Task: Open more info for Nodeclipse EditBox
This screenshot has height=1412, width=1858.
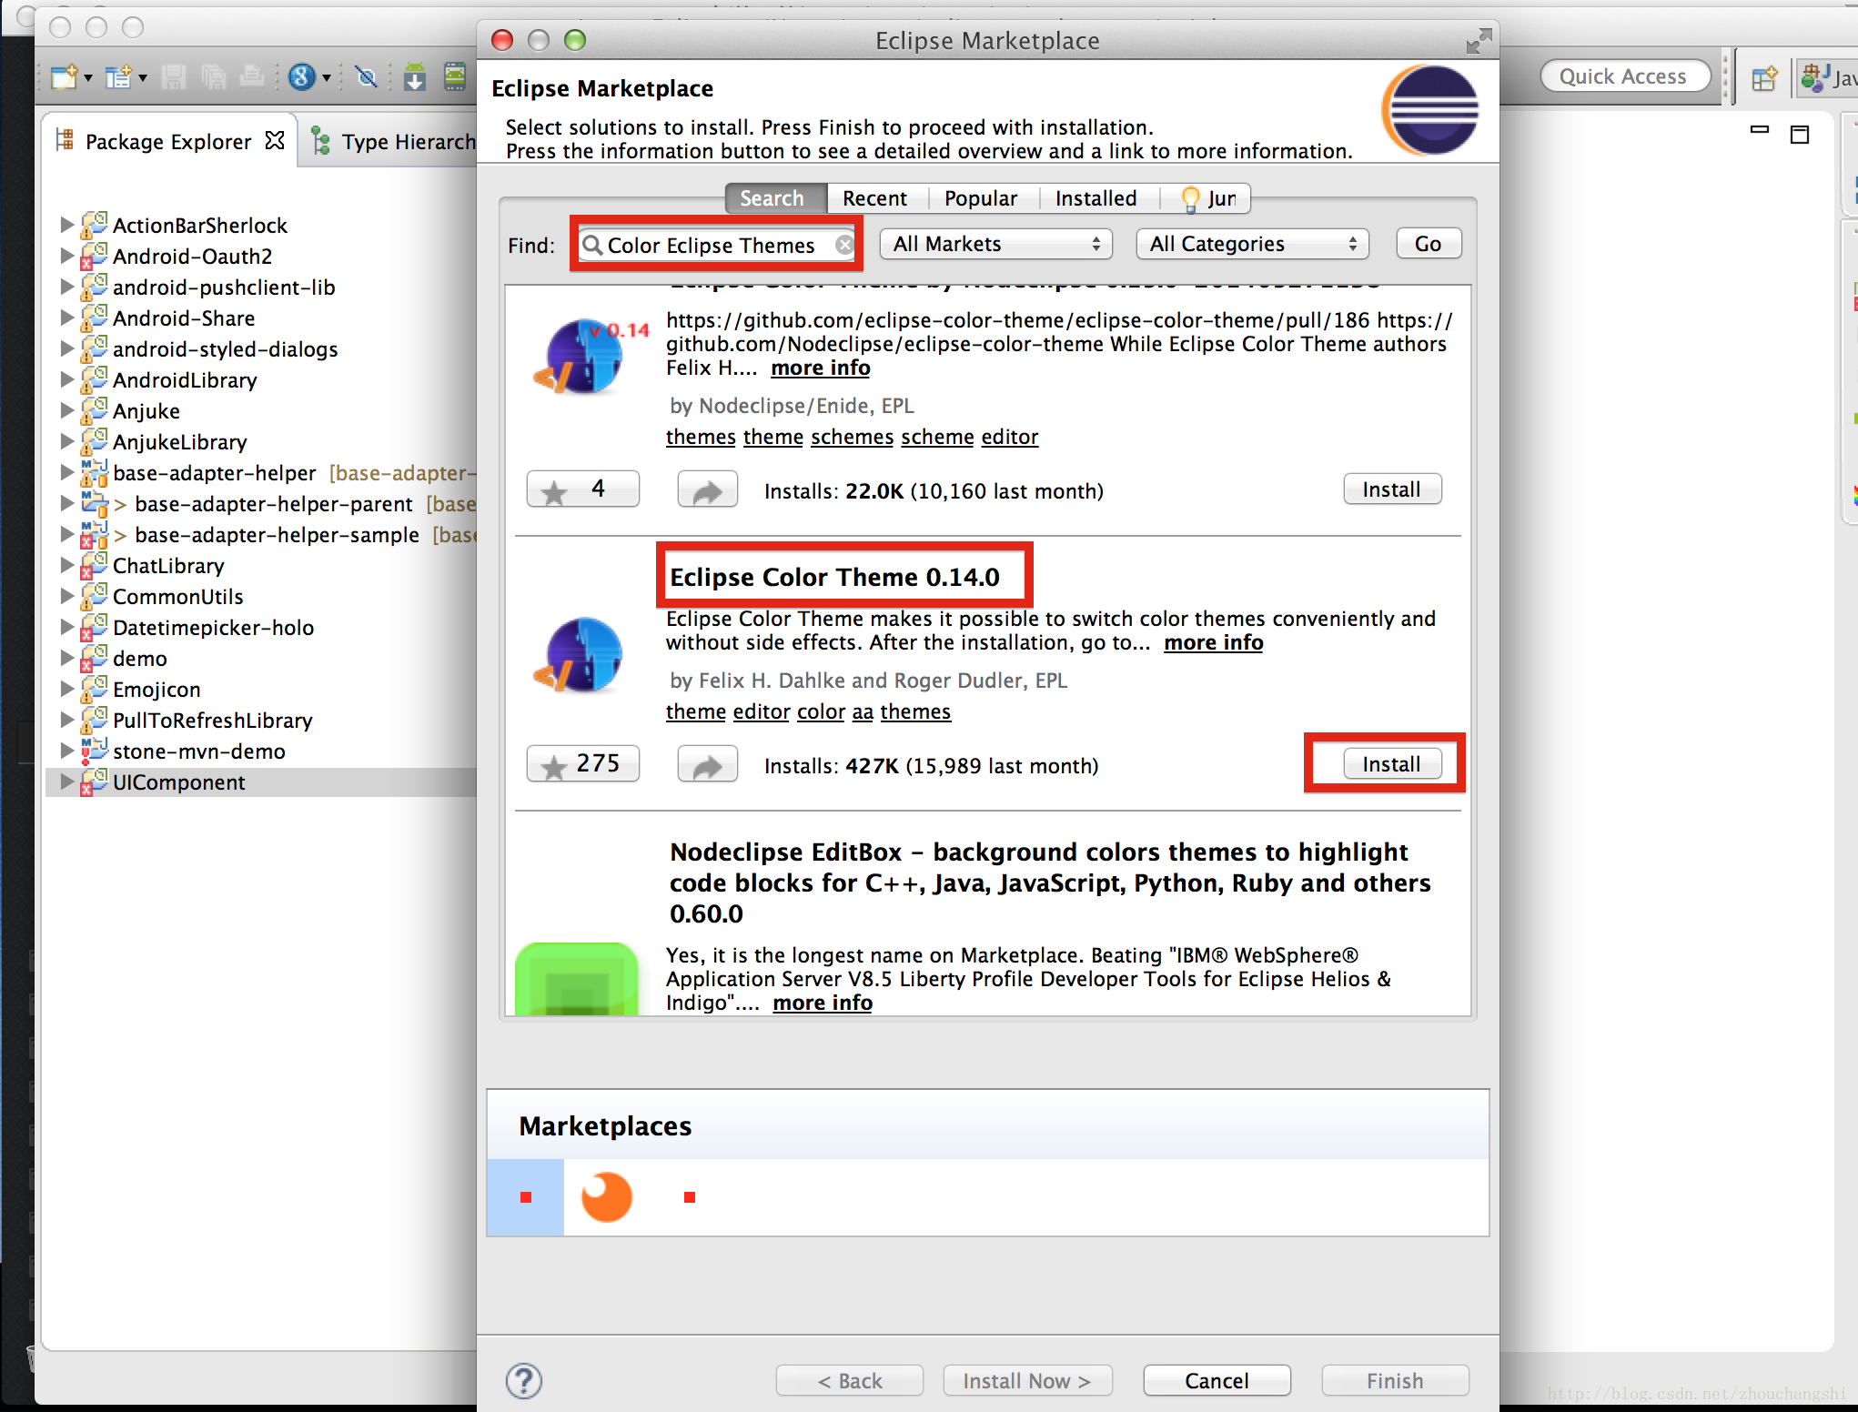Action: (822, 1003)
